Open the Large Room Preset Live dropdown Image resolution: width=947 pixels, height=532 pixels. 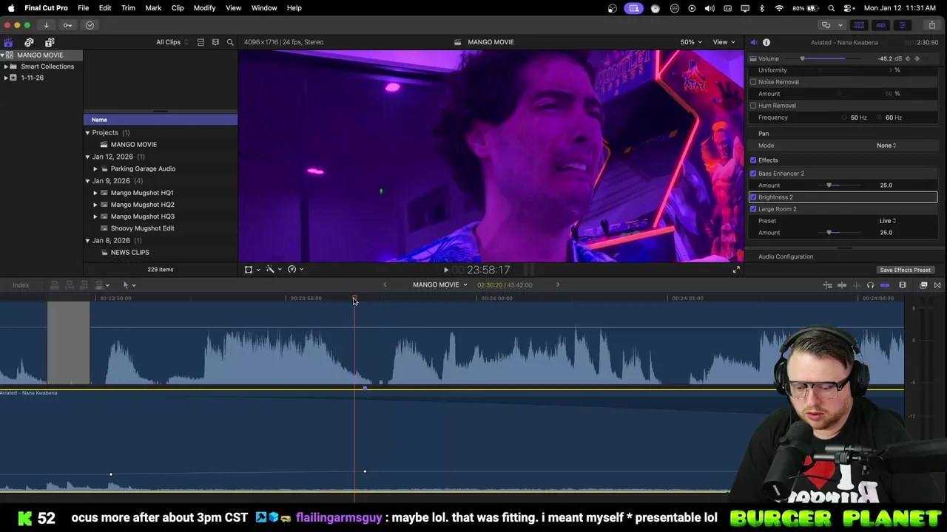[888, 221]
